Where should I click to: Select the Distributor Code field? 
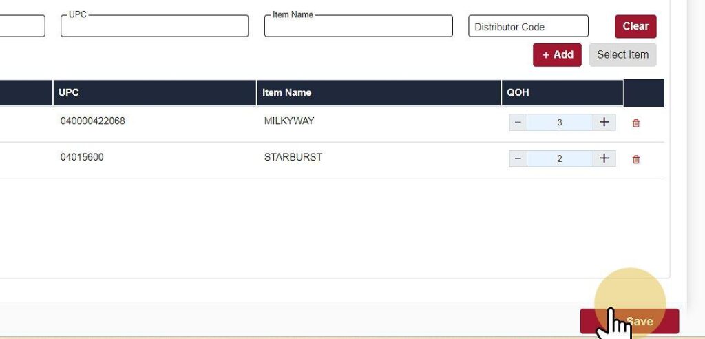(528, 27)
